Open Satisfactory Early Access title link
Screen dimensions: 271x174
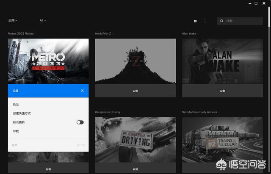[x=199, y=112]
